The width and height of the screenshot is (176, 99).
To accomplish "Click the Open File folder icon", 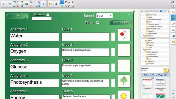I will pos(22,2).
